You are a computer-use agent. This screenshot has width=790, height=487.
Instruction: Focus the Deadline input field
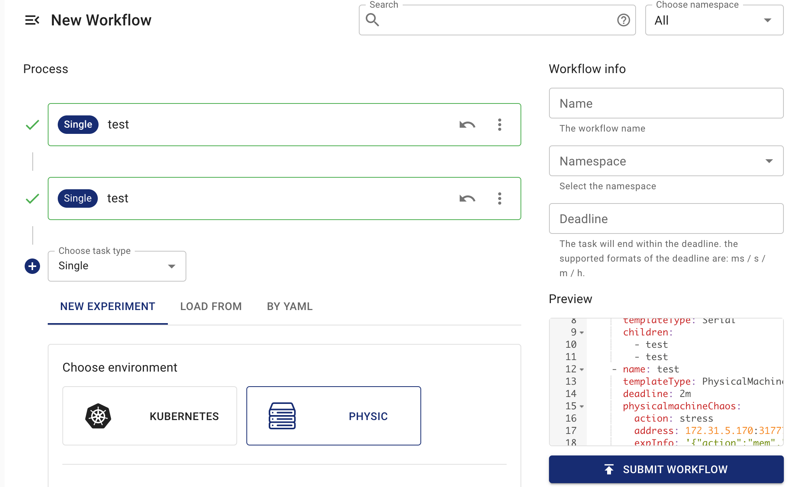666,219
